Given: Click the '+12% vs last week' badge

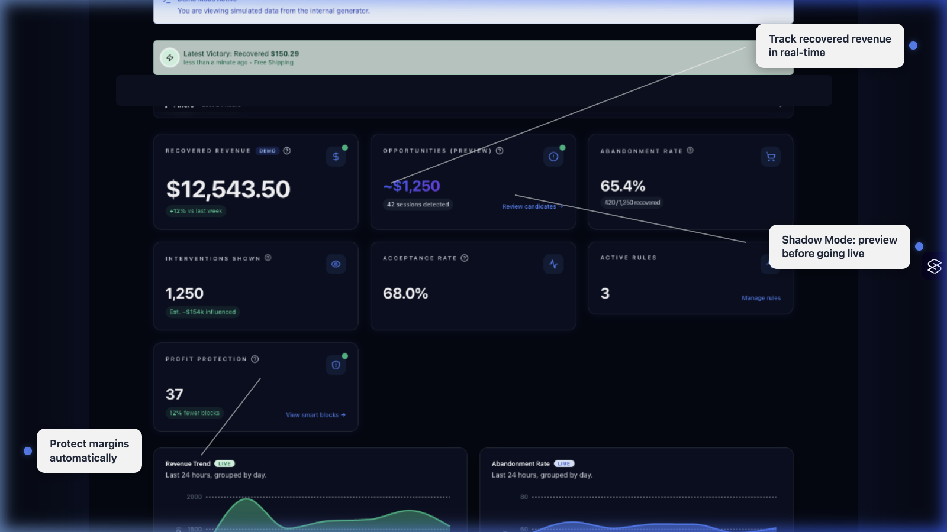Looking at the screenshot, I should coord(196,211).
